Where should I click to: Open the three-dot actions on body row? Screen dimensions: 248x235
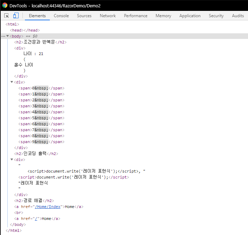(x=3, y=36)
